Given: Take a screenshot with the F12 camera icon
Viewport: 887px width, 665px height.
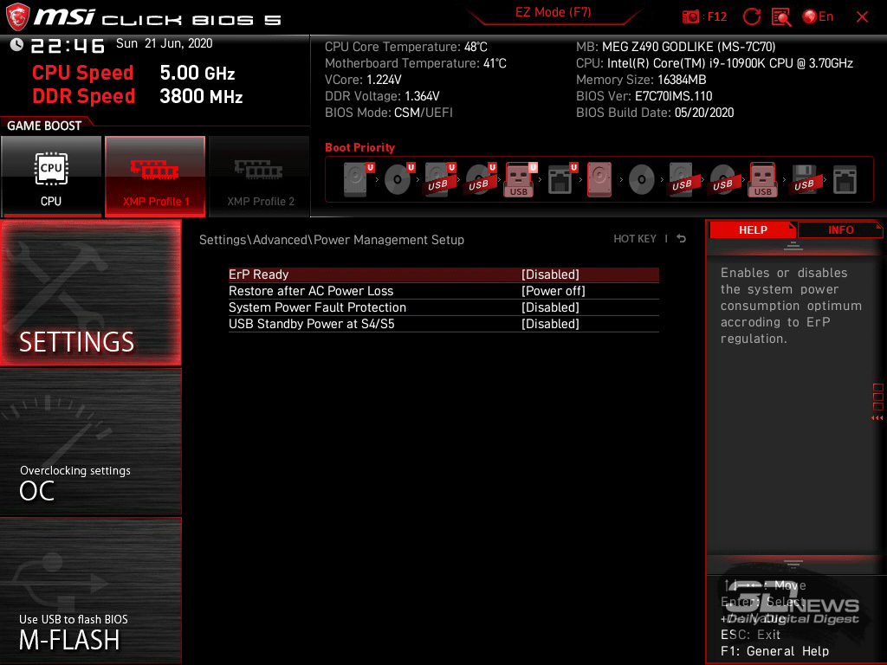Looking at the screenshot, I should pyautogui.click(x=690, y=17).
